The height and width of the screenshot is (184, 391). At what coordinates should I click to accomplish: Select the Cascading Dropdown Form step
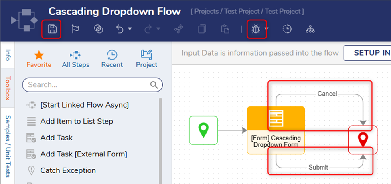click(x=276, y=130)
